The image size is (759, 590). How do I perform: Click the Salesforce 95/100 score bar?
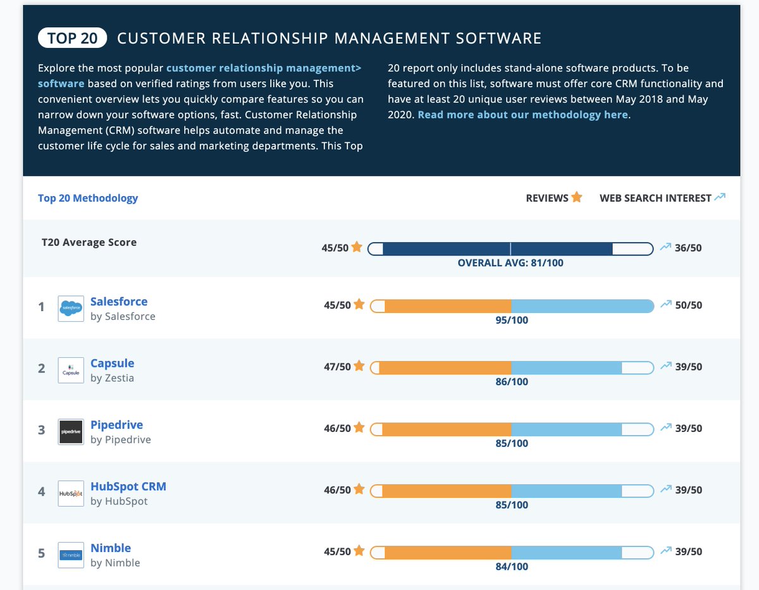pos(512,306)
